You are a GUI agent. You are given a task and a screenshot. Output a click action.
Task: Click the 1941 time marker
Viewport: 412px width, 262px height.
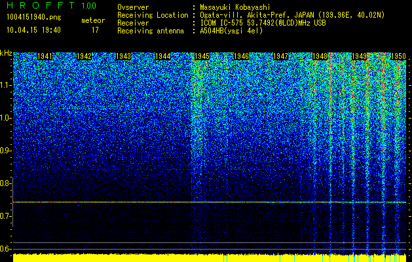coord(45,56)
